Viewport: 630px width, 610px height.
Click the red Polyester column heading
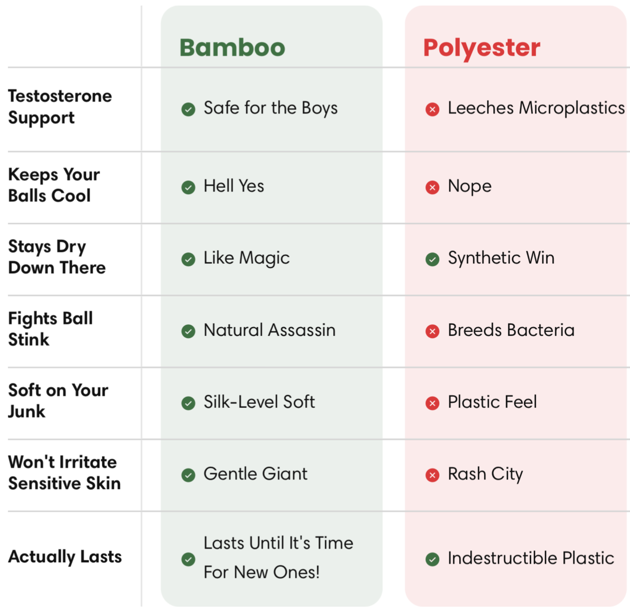pyautogui.click(x=481, y=48)
